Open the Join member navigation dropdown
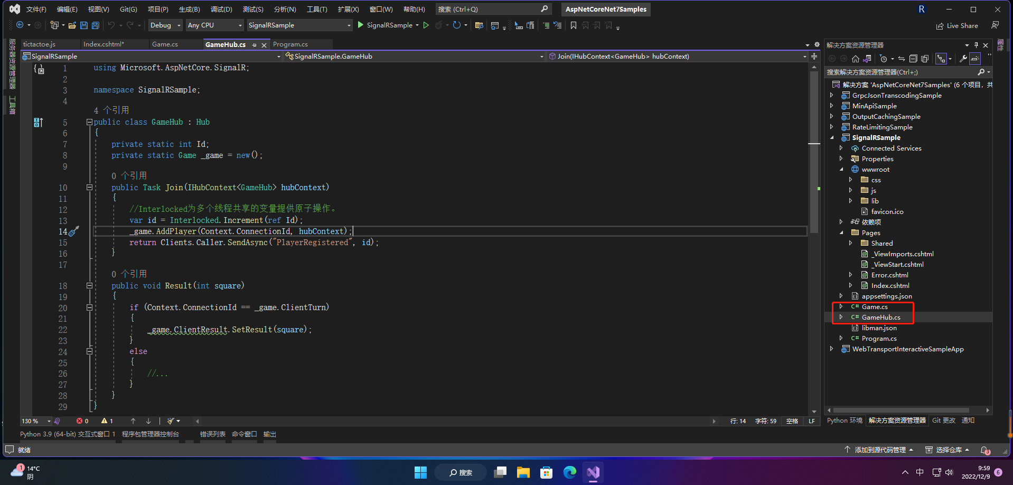Image resolution: width=1013 pixels, height=485 pixels. [678, 56]
